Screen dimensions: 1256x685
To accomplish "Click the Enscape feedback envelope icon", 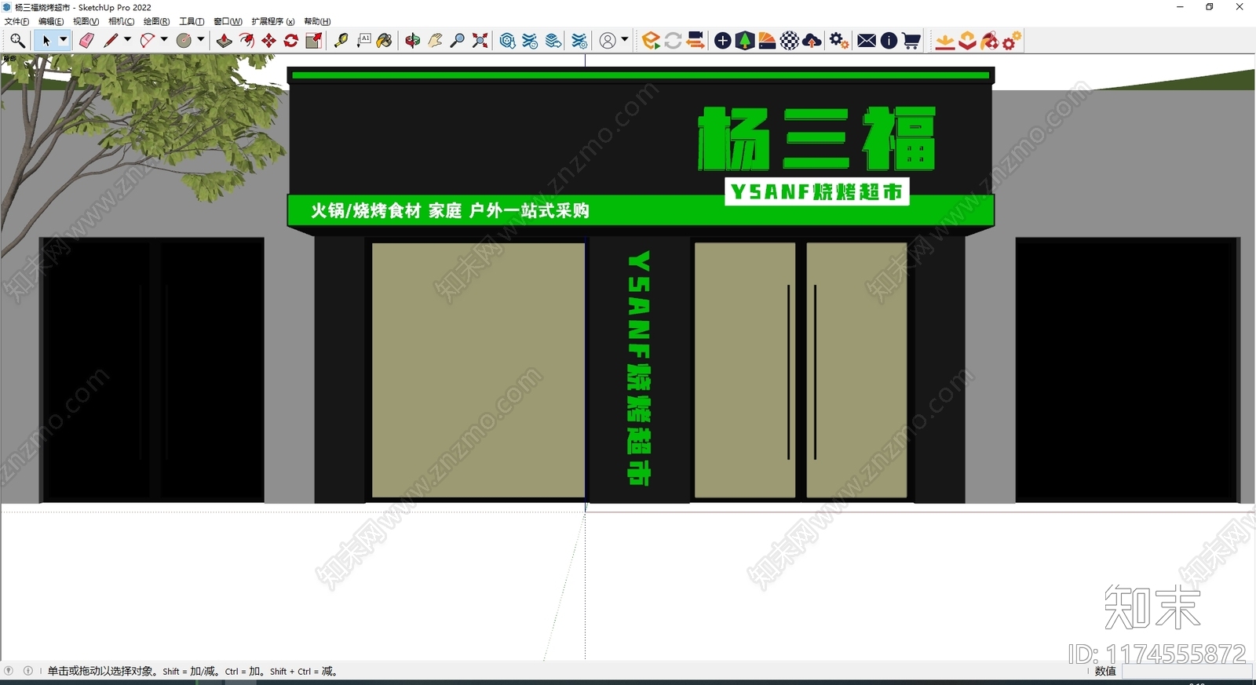I will (867, 41).
